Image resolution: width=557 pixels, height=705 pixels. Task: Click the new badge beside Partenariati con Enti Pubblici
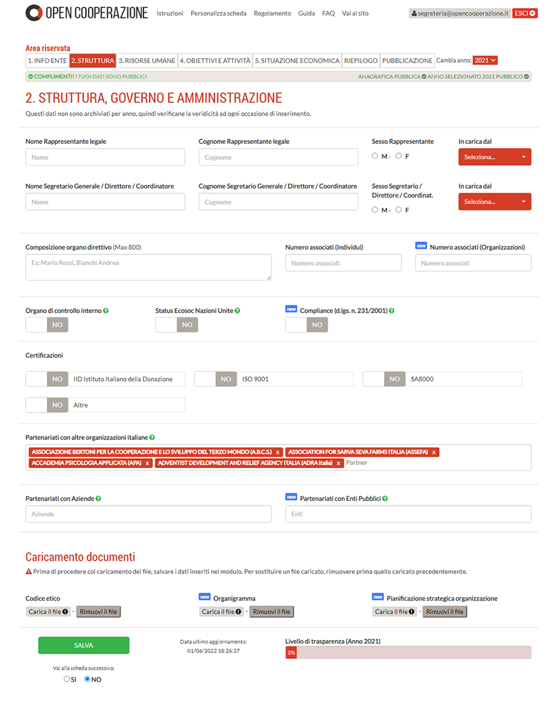pyautogui.click(x=292, y=497)
